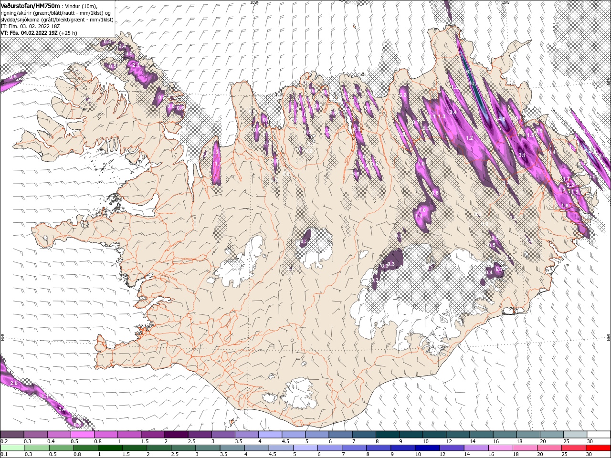Select the 'VT: Fös. 04.02.2022 19Z' valid time
Viewport: 611px width, 458px height.
29,33
